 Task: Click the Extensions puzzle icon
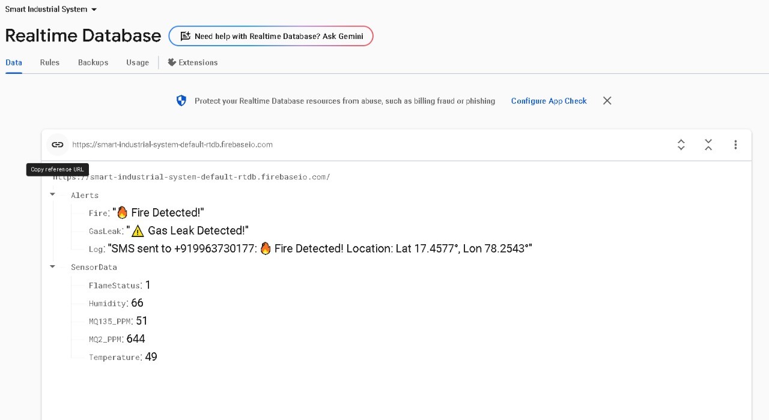[172, 62]
